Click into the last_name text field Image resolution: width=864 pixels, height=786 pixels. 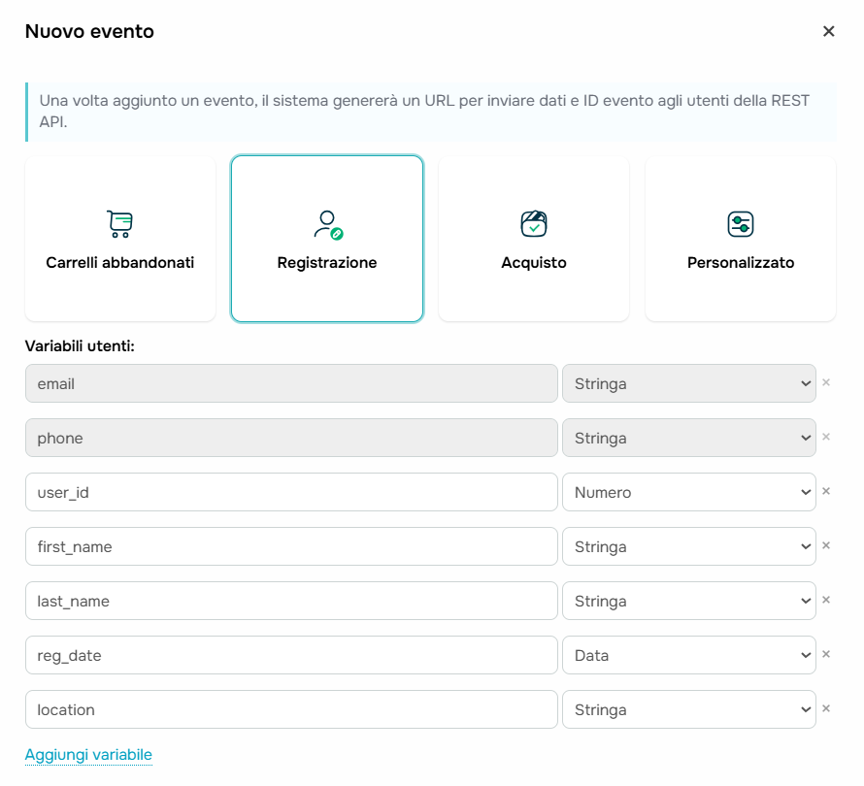291,601
